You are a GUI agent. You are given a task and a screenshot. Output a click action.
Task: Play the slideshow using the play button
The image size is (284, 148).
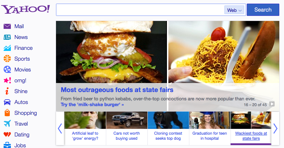coord(272,104)
